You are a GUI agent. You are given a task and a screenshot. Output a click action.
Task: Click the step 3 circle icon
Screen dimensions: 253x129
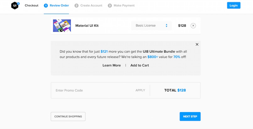point(110,6)
